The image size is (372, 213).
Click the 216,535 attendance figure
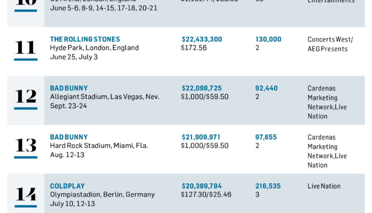point(268,186)
